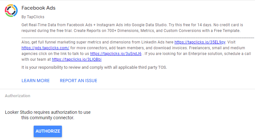Click the "Get Real-Time Data from Facebook Ads" description
The image size is (255, 140).
(132, 28)
